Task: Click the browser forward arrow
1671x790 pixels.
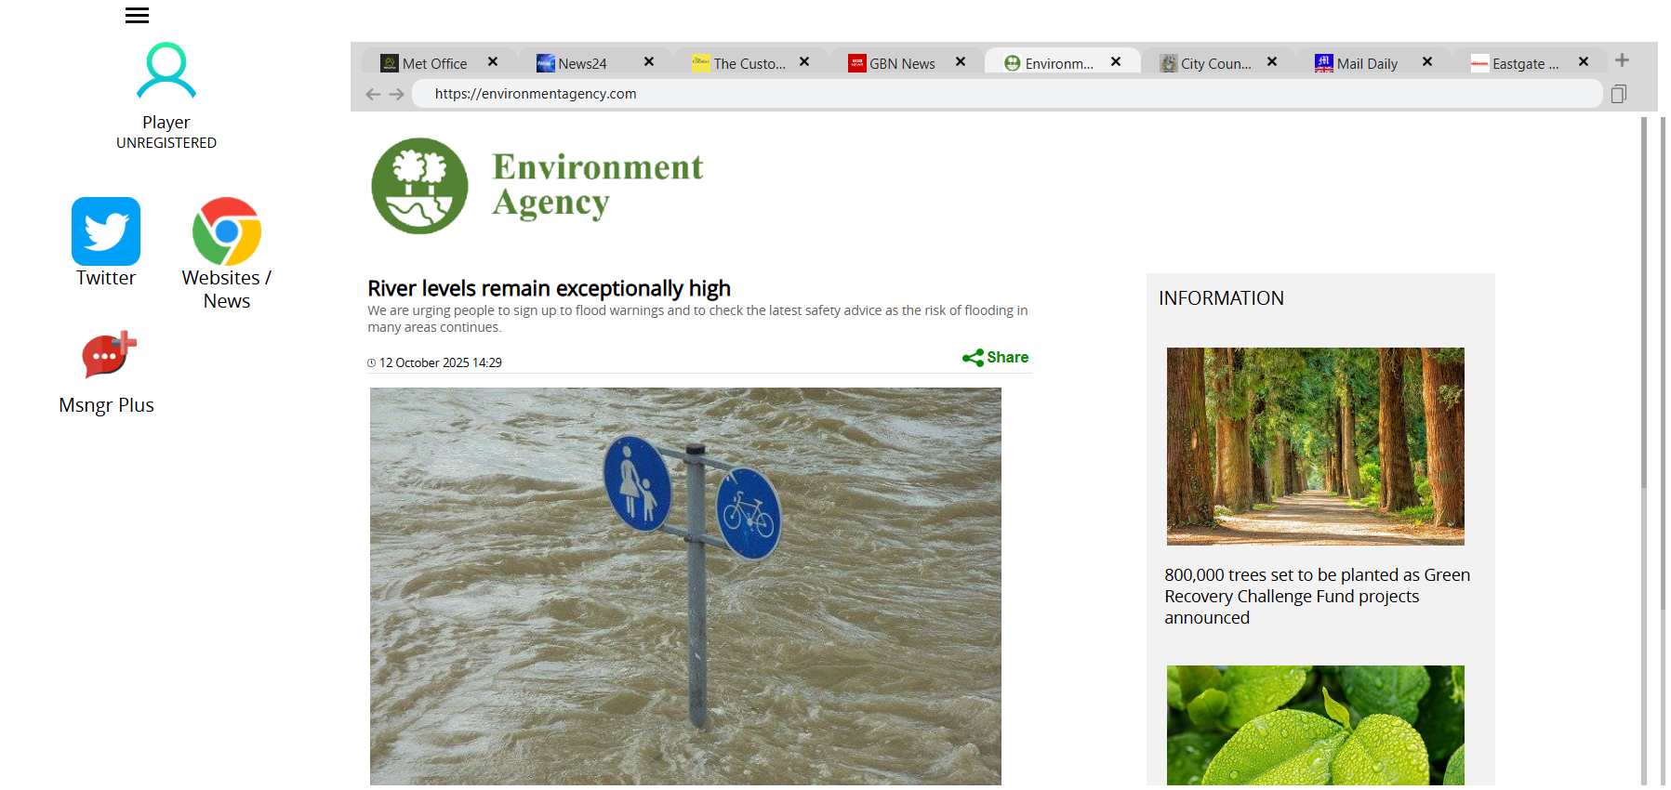Action: [397, 94]
